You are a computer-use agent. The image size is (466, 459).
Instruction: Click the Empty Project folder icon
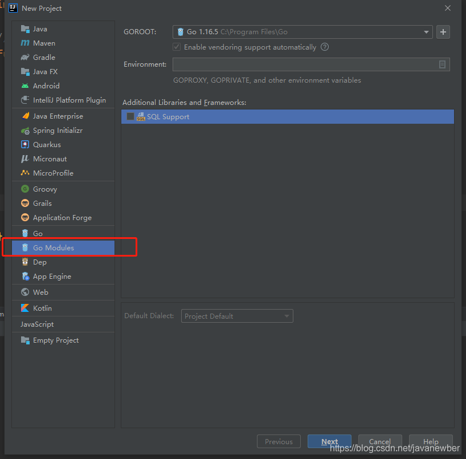click(25, 340)
